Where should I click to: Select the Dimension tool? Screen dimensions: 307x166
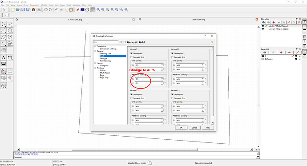point(10,57)
